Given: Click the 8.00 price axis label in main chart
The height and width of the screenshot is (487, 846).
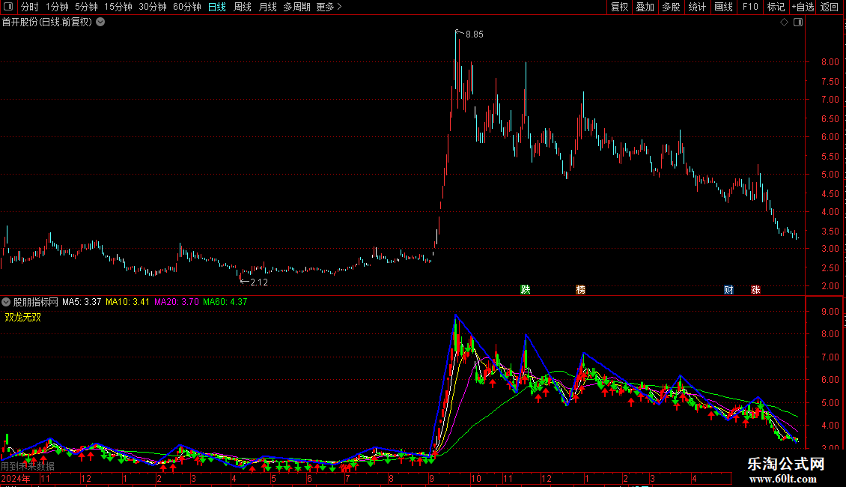Looking at the screenshot, I should point(830,62).
